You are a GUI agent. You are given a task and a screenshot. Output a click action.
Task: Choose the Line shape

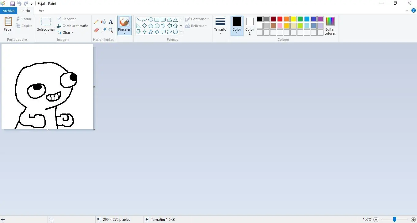pyautogui.click(x=139, y=20)
